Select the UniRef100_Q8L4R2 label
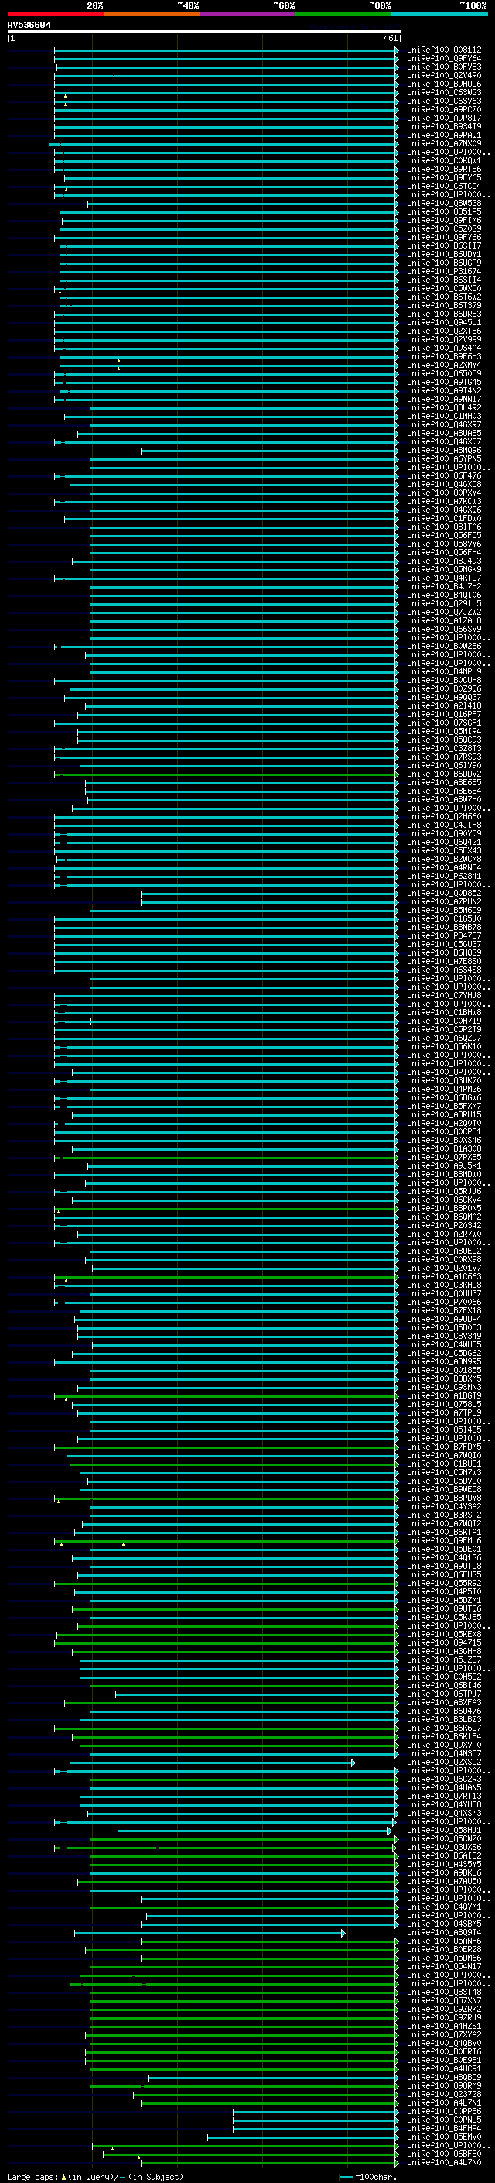This screenshot has width=495, height=2183. click(x=444, y=407)
